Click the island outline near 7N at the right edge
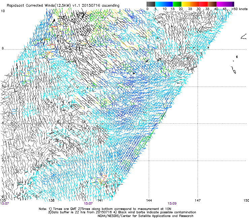Viewport: 249px width, 218px height. [x=234, y=70]
